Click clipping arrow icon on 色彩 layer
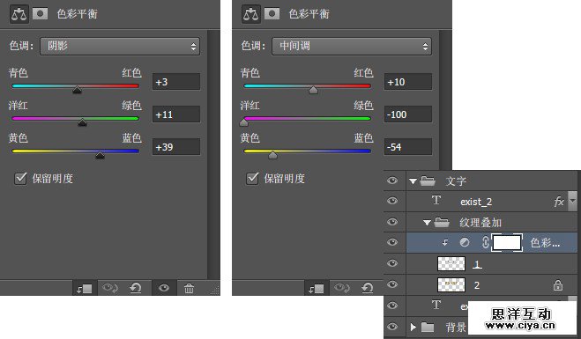 click(445, 243)
